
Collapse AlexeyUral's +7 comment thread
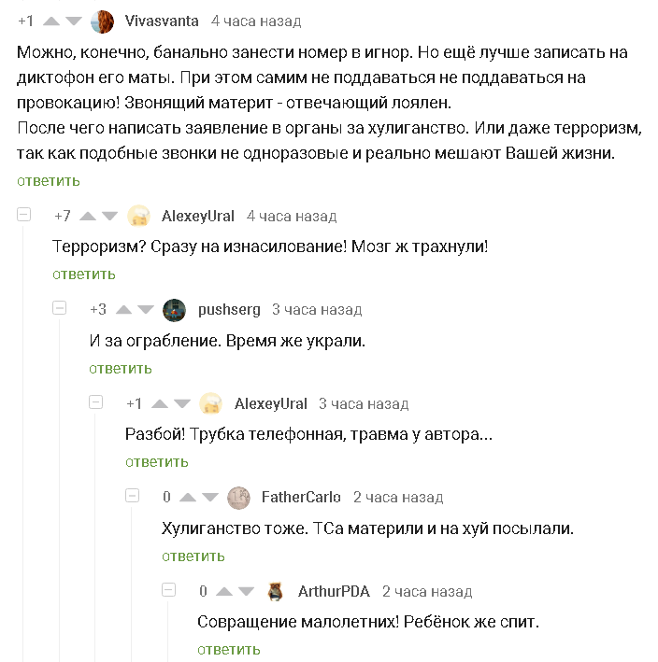(x=23, y=215)
